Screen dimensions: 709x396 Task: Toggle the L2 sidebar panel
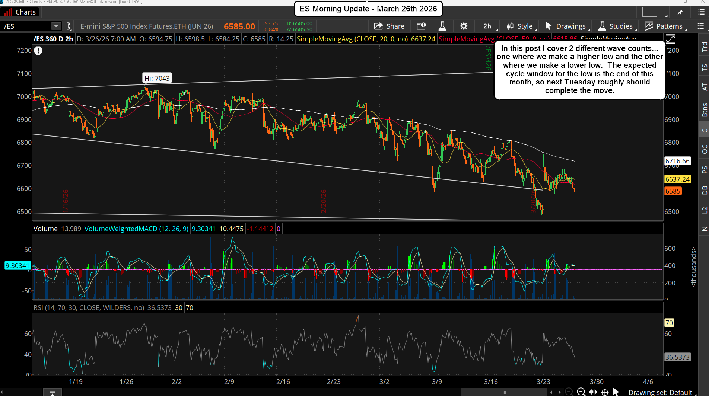(x=704, y=210)
